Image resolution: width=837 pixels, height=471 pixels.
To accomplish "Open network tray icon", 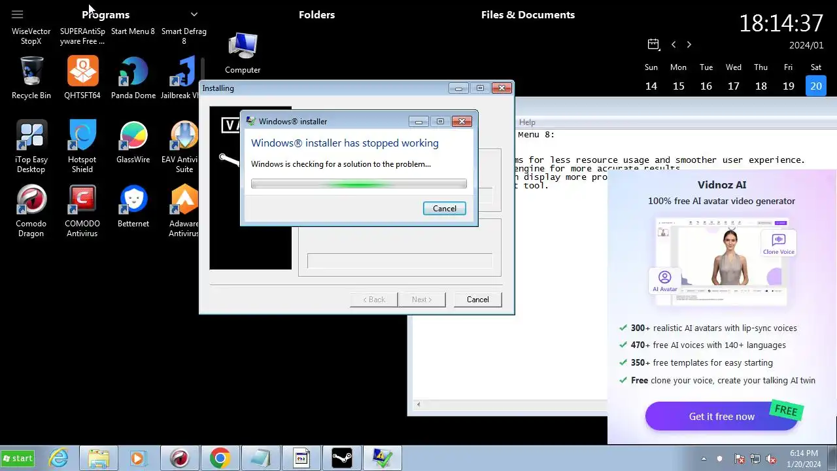I will point(755,459).
